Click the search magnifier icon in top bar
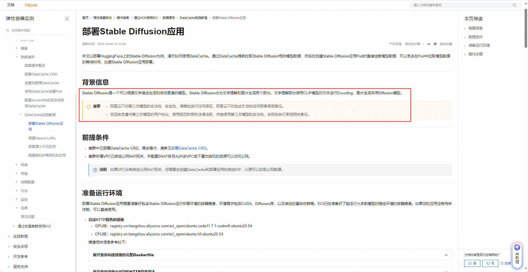528x272 pixels. [x=514, y=5]
